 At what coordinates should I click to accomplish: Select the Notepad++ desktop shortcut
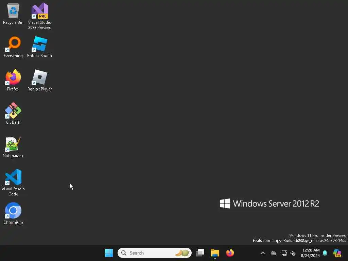click(13, 147)
